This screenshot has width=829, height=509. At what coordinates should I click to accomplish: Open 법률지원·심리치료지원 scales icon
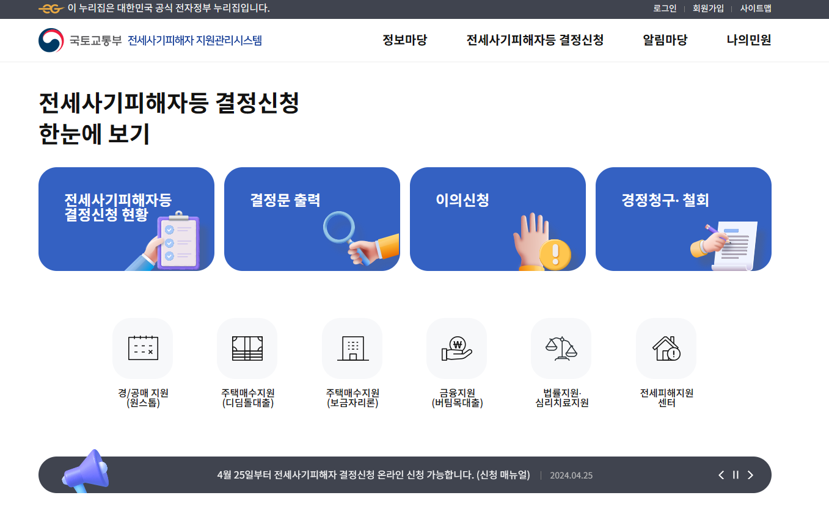[561, 348]
